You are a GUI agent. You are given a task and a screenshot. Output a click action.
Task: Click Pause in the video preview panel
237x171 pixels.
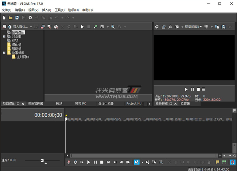coord(192,90)
